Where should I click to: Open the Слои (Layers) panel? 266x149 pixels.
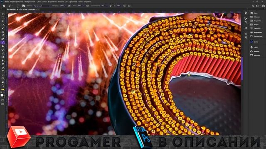(254, 48)
